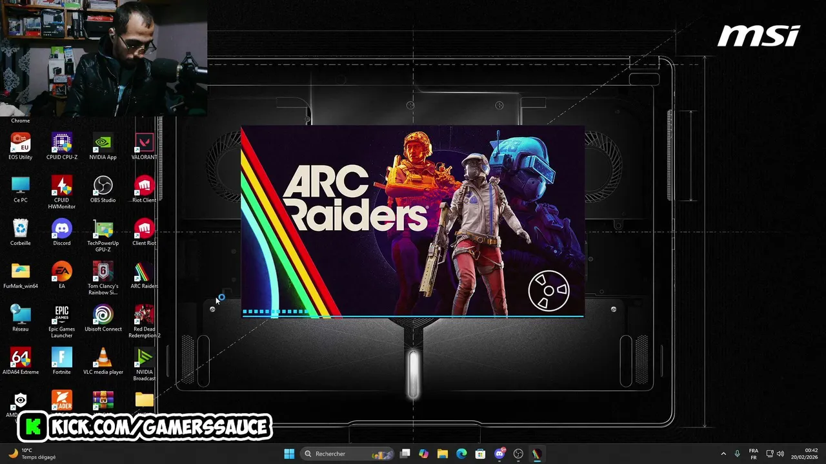Open Task View on the taskbar
The height and width of the screenshot is (464, 826).
(x=405, y=454)
